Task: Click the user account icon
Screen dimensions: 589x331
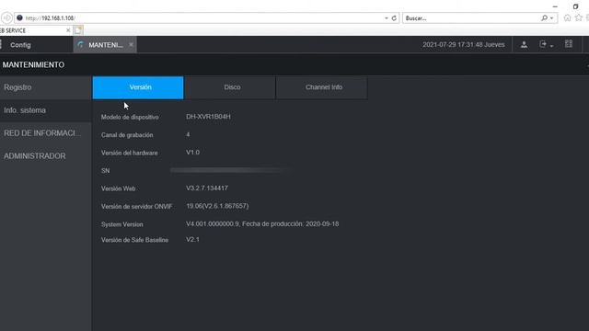Action: coord(524,45)
